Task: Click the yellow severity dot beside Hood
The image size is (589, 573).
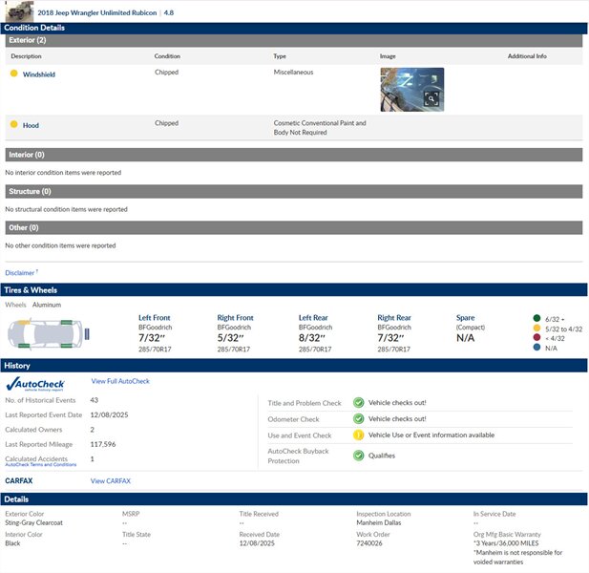Action: coord(14,125)
